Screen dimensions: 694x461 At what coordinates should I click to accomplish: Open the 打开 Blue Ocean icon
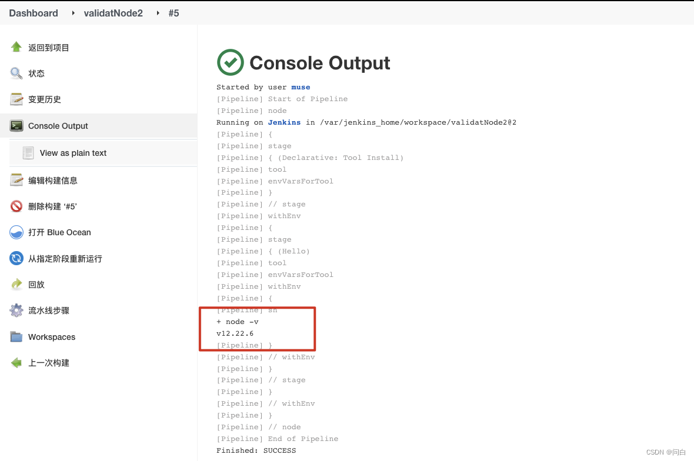click(16, 232)
